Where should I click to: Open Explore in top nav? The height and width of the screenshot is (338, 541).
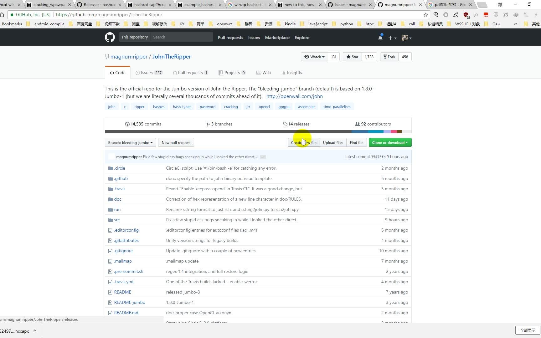click(x=302, y=38)
